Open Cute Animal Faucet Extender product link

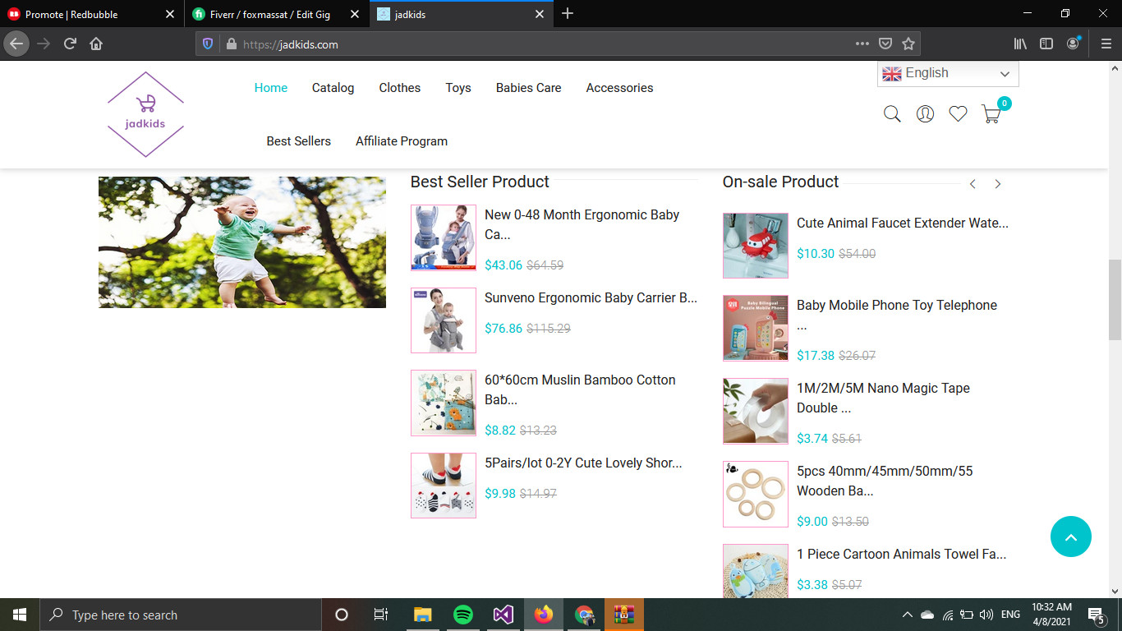(903, 223)
